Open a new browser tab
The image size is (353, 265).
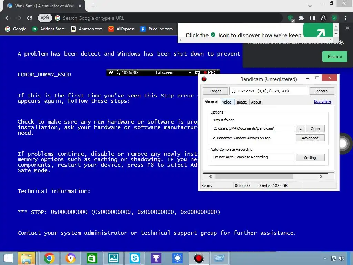[93, 6]
